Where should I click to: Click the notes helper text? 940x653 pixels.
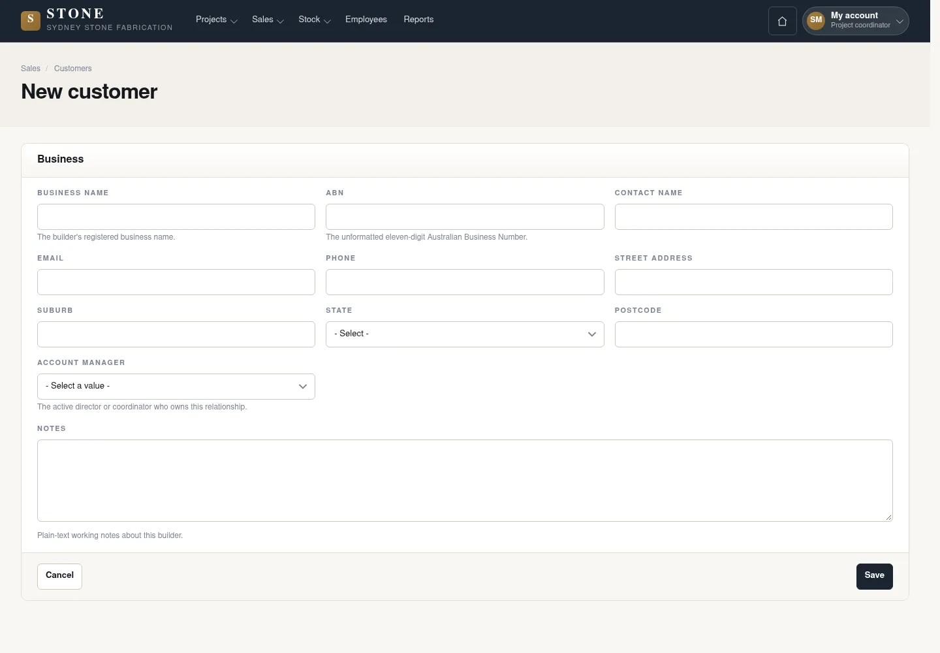click(x=110, y=535)
